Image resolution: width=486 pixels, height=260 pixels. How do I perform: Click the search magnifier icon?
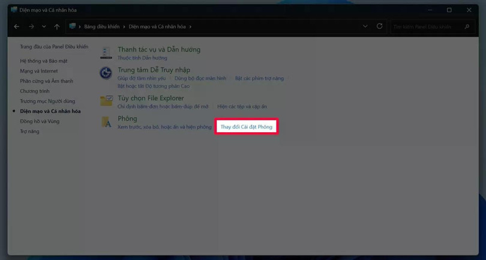pyautogui.click(x=467, y=26)
